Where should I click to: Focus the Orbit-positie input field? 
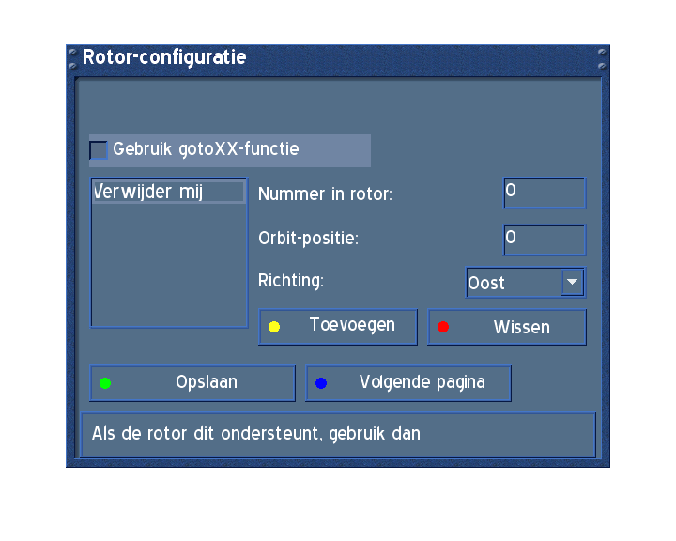pos(544,239)
